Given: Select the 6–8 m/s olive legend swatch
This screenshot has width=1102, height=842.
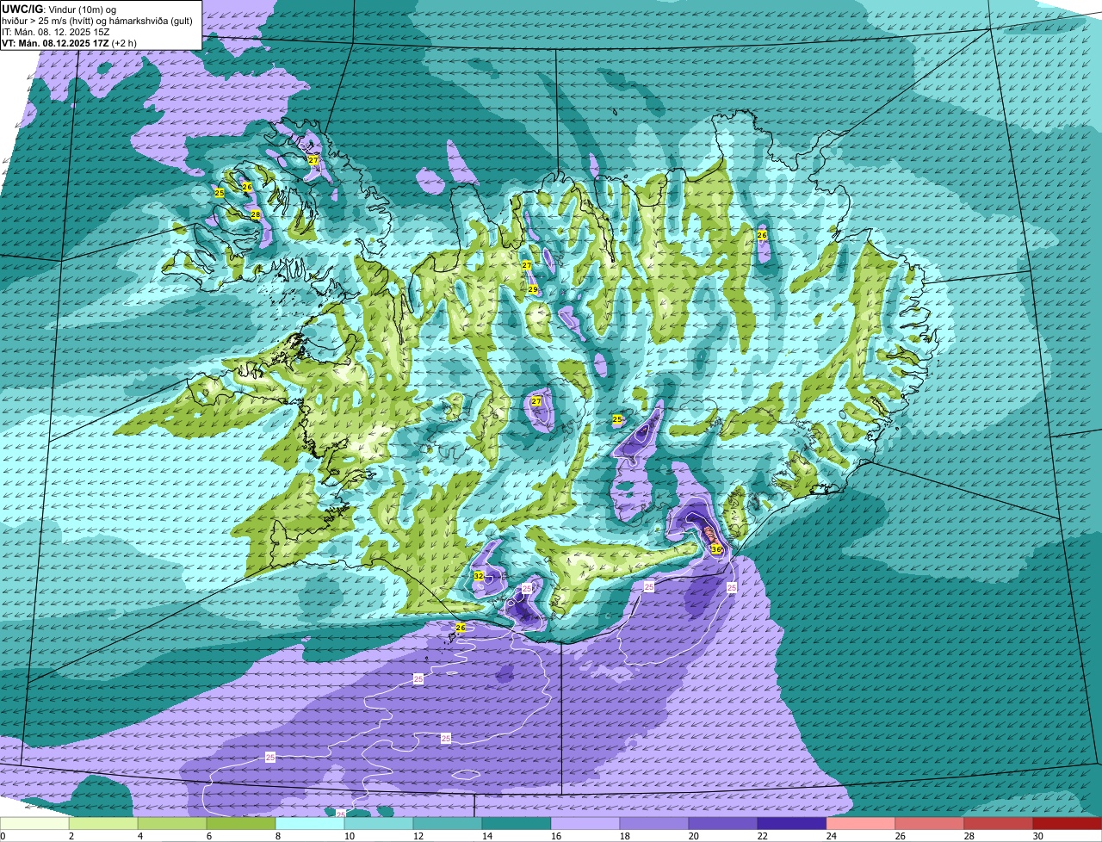Looking at the screenshot, I should pos(241,823).
